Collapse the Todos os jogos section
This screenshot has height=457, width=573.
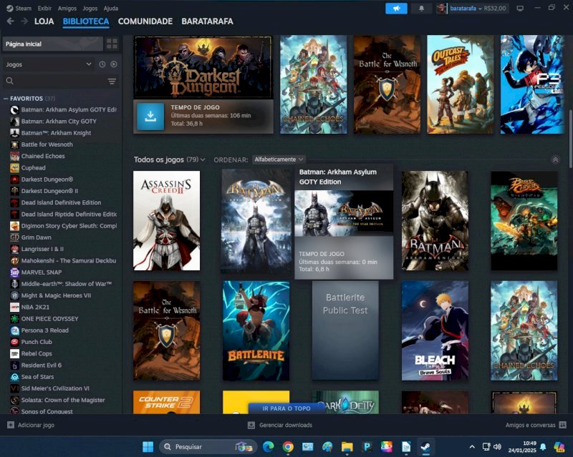tap(555, 160)
